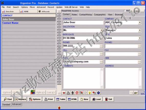Viewport: 146px width, 110px height.
Task: Click the colored letter blocks icon
Action: [33, 92]
